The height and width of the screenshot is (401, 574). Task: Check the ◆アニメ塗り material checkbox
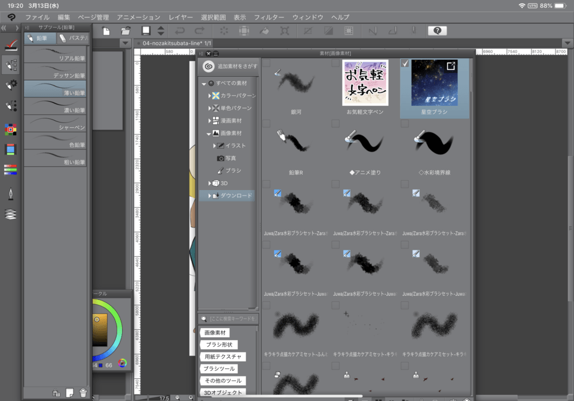click(x=335, y=124)
